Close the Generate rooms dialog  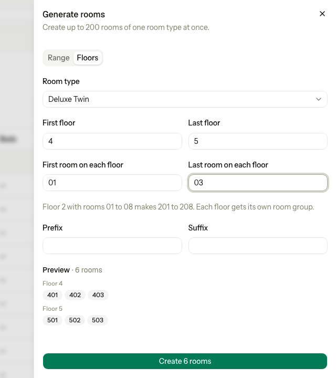322,14
